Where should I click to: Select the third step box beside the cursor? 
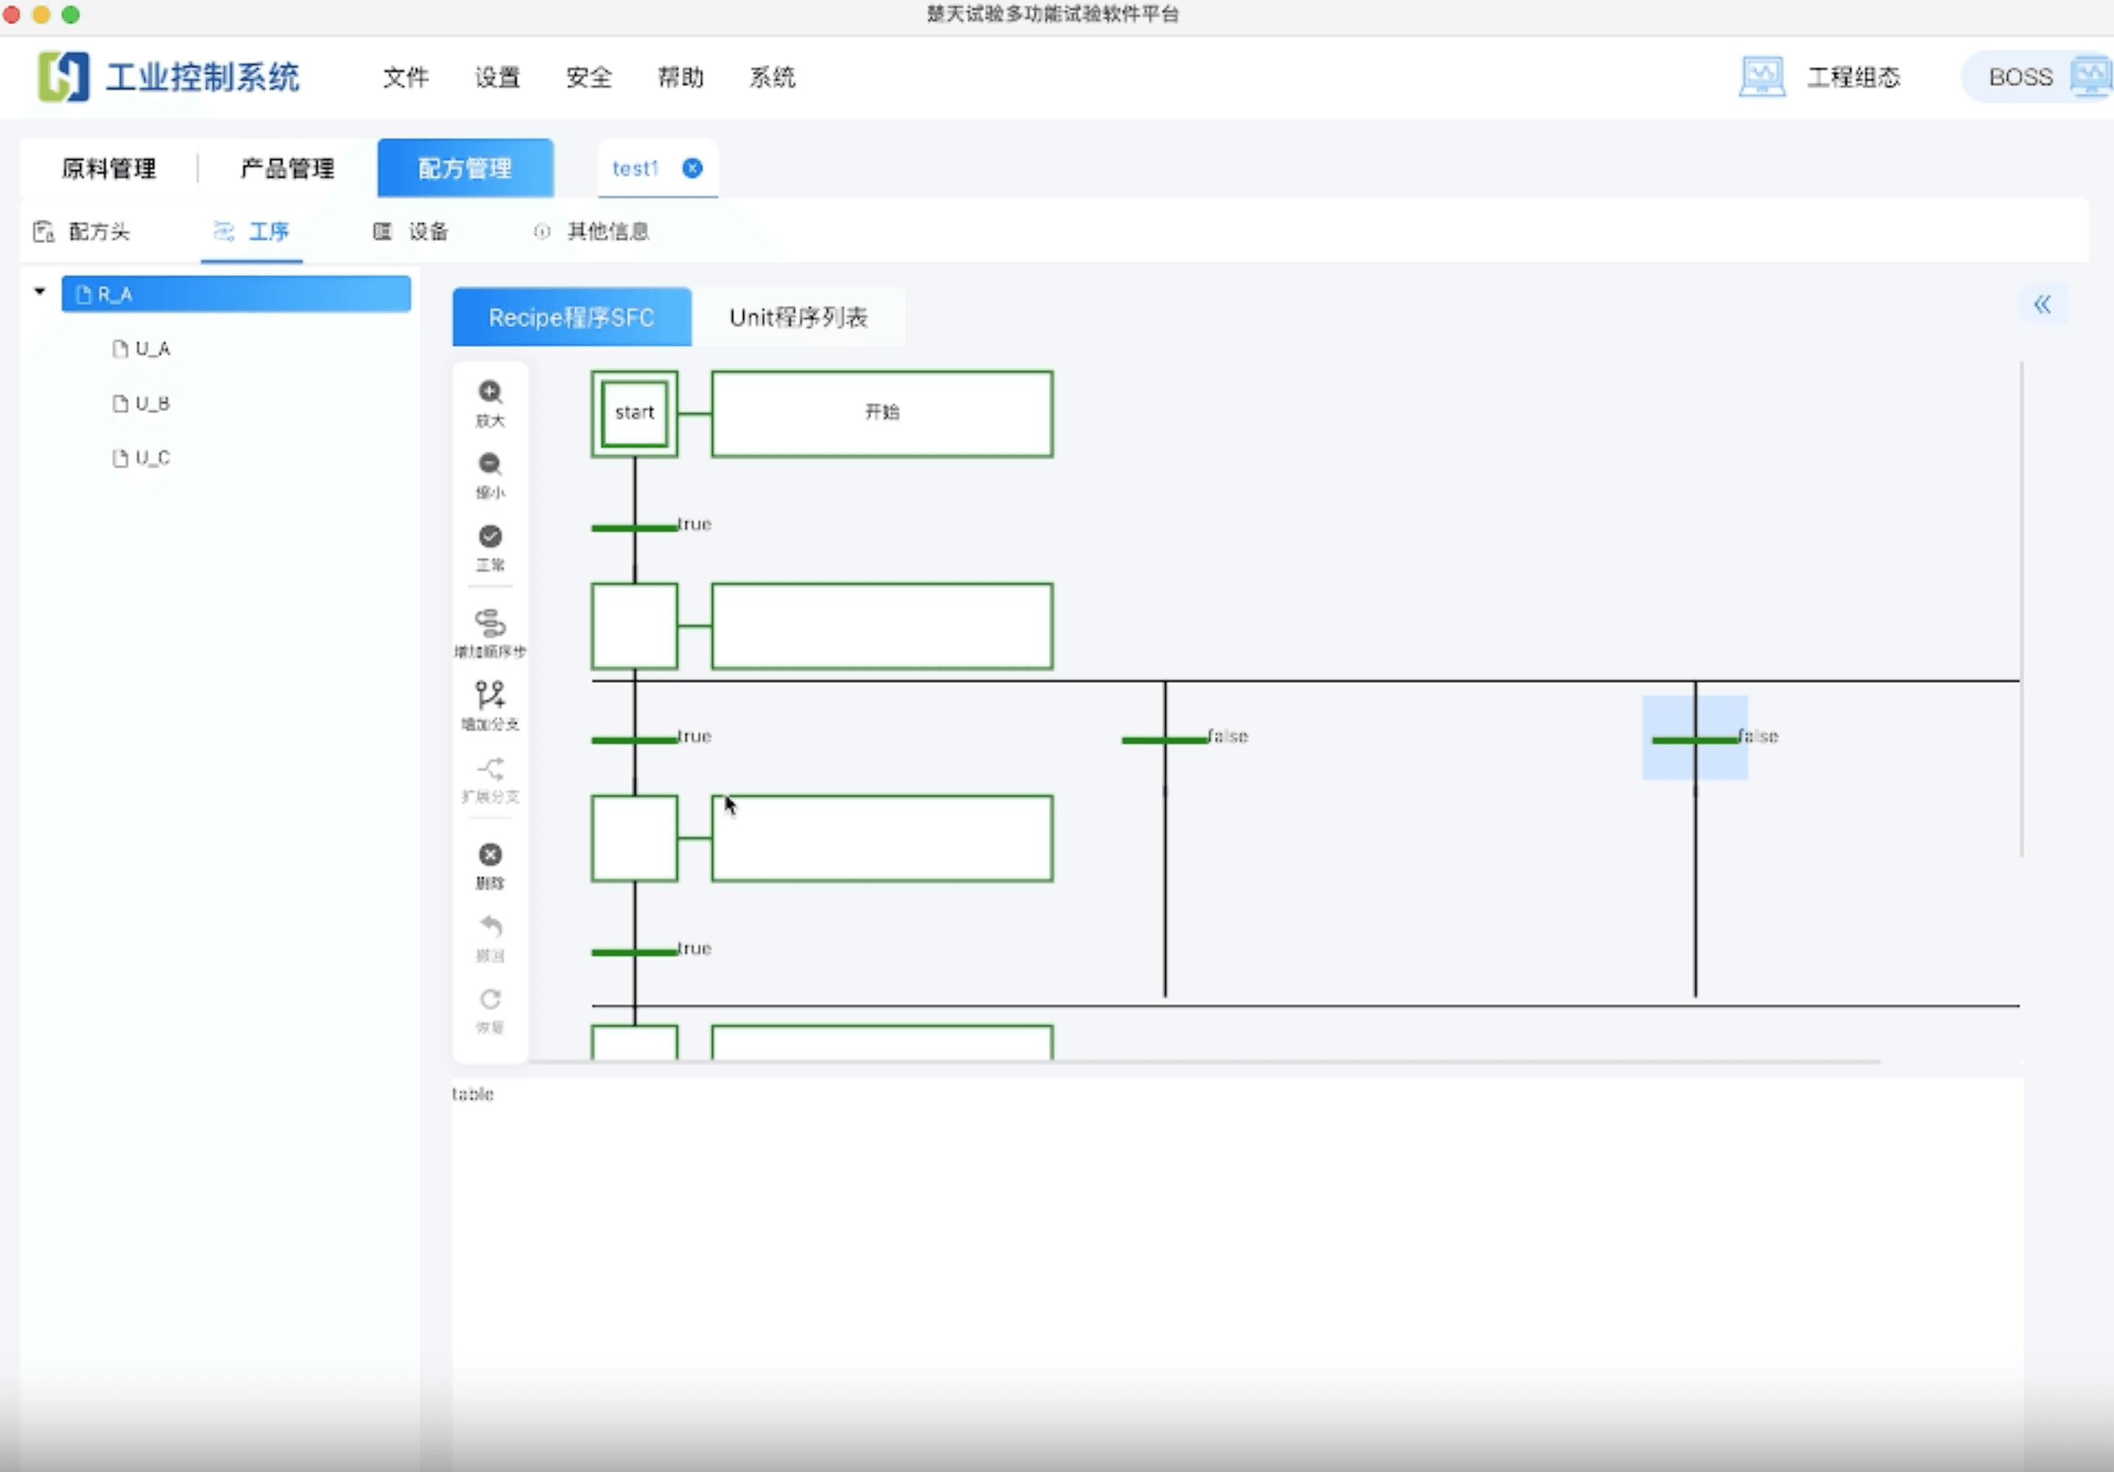tap(634, 838)
